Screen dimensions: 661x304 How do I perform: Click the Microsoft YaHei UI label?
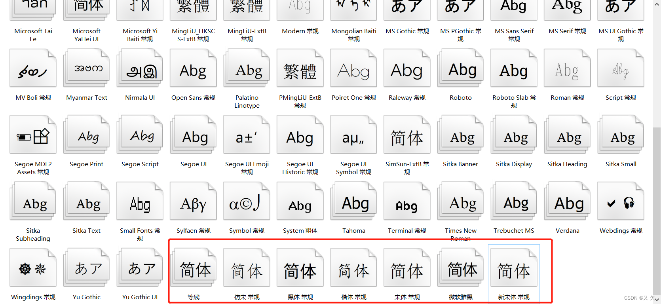(86, 35)
